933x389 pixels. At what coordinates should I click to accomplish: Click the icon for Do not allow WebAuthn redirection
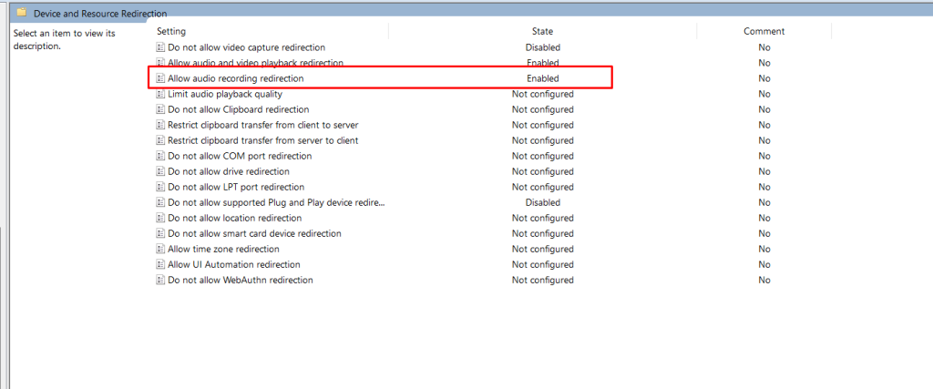tap(160, 280)
